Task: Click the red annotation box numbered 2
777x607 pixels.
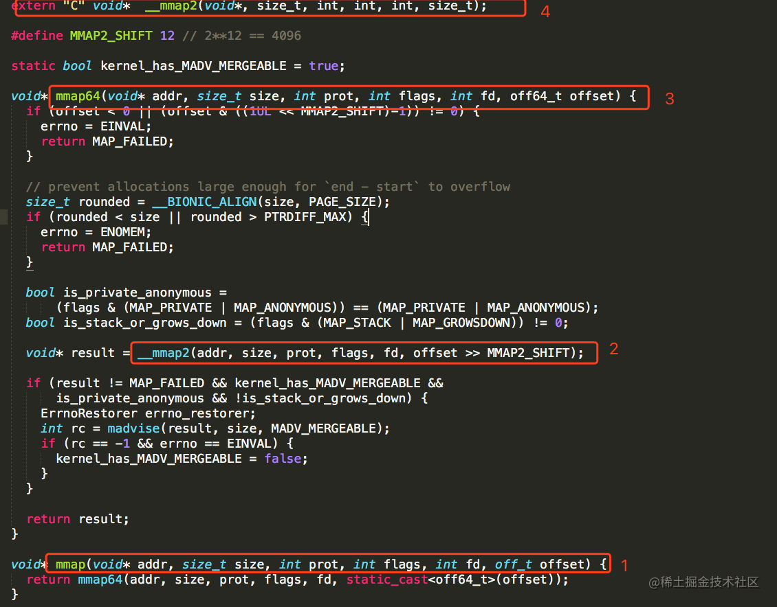Action: point(613,349)
